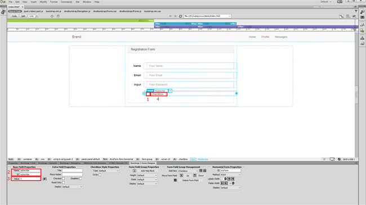Click the filter funnel icon on related files bar
The image size is (366, 205).
[356, 11]
